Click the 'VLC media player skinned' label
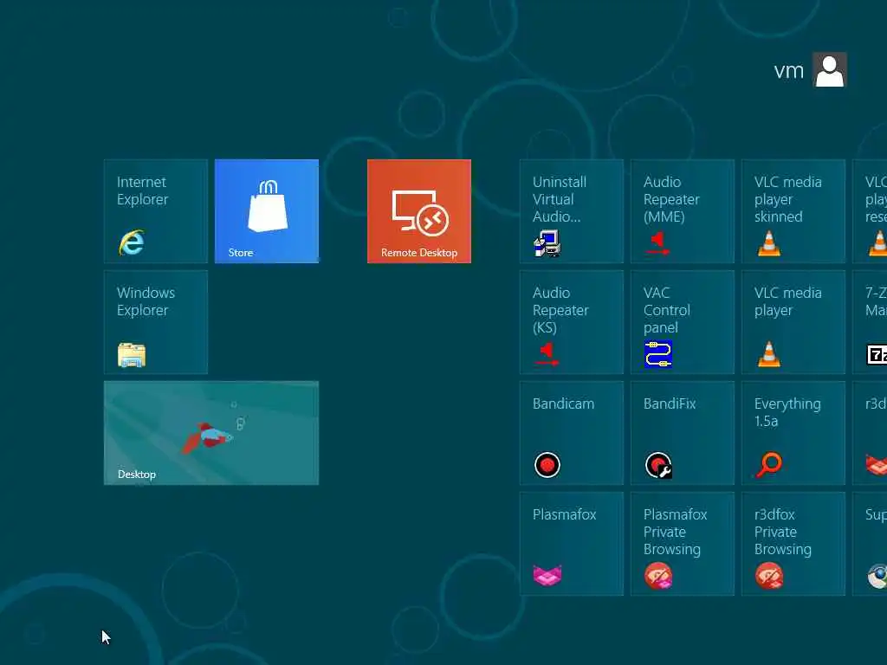 (x=787, y=199)
